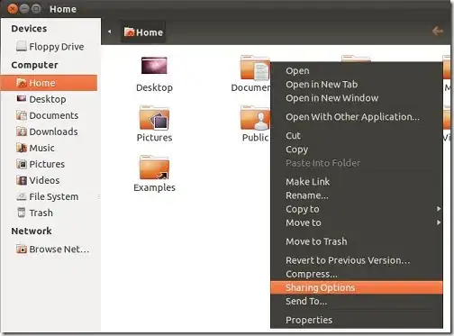Expand the Move to submenu
The height and width of the screenshot is (336, 454).
click(357, 222)
